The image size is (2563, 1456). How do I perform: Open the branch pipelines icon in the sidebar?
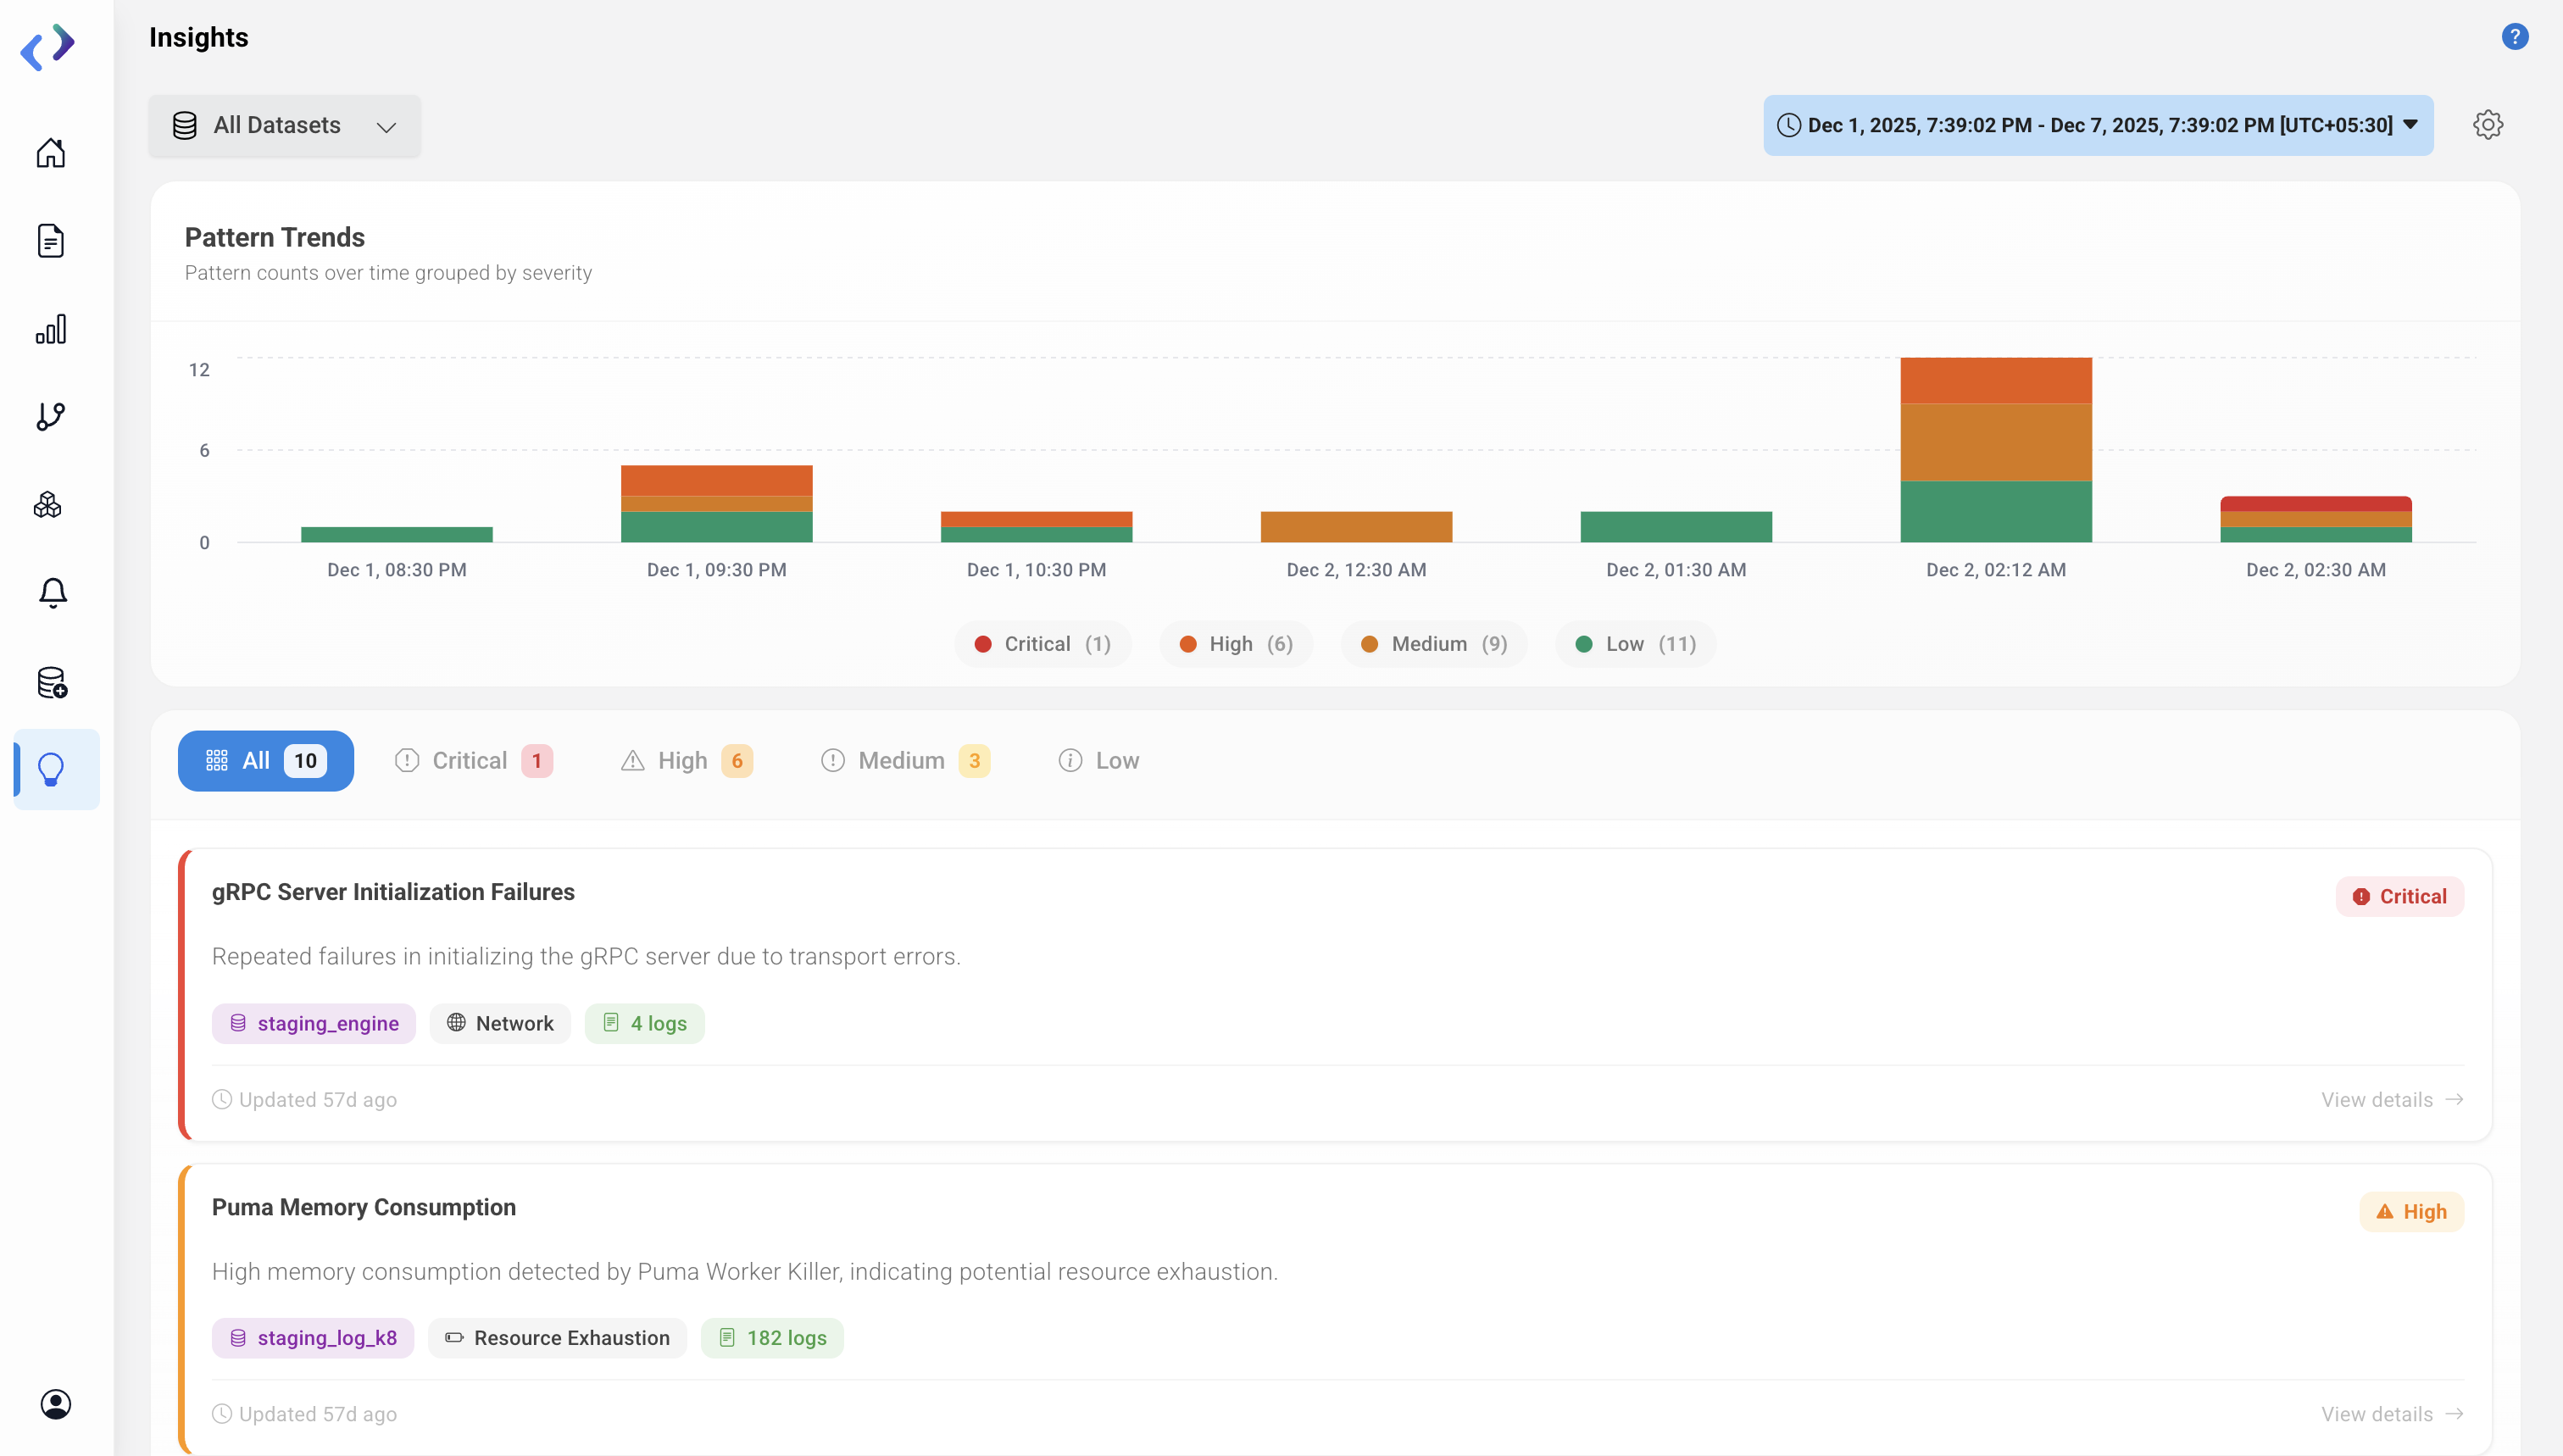coord(51,416)
